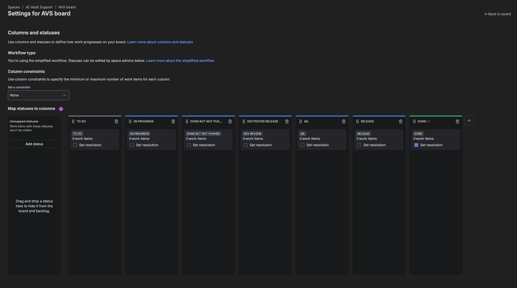517x288 pixels.
Task: Select the TO DO status lozenge
Action: point(78,134)
